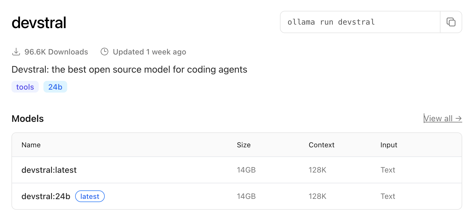This screenshot has width=476, height=222.
Task: Click the Context column header
Action: click(x=321, y=145)
